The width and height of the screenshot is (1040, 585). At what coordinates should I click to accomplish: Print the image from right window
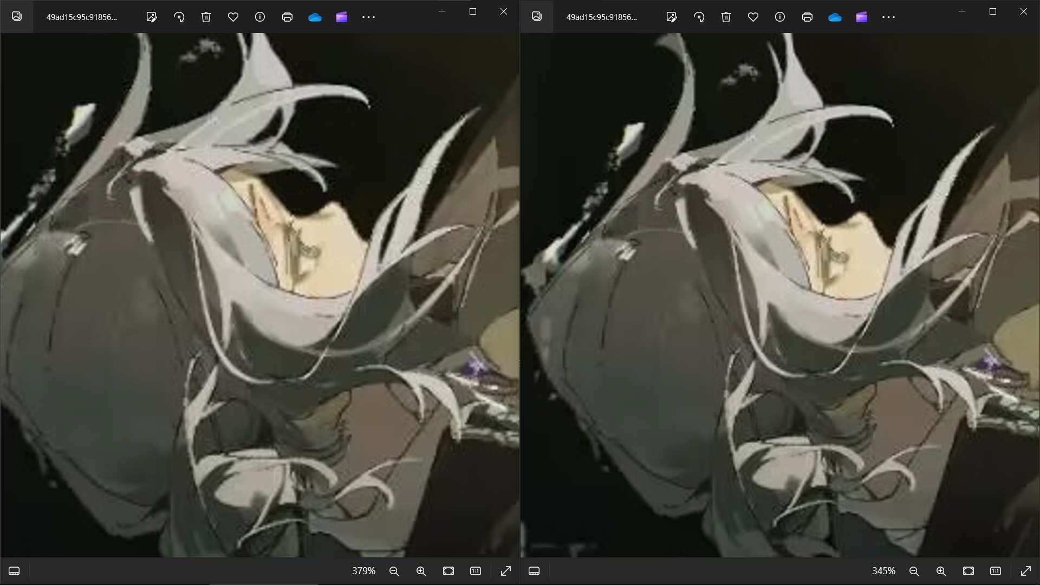[x=807, y=17]
